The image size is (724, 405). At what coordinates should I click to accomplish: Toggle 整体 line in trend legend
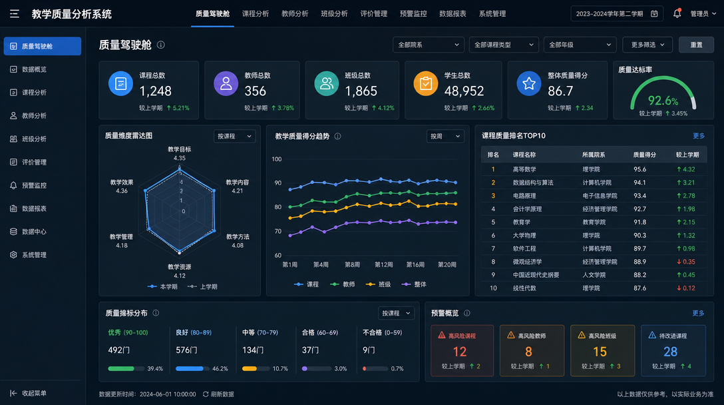(x=414, y=284)
